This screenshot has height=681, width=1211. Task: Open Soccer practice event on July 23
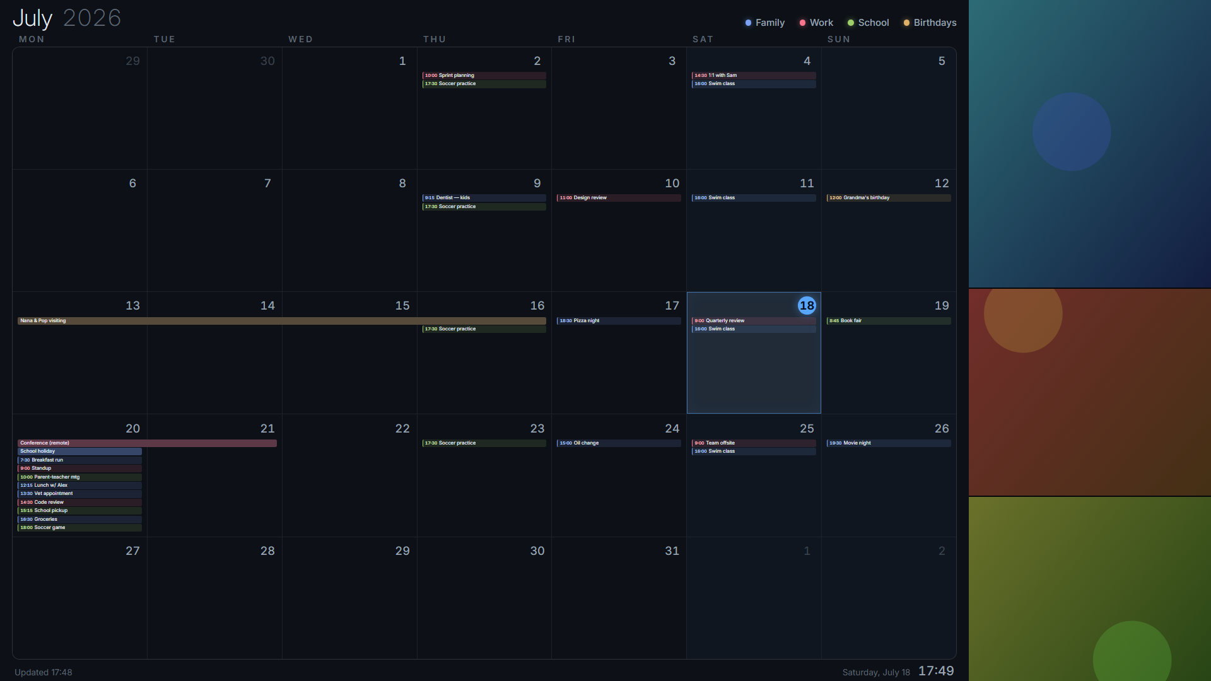[x=484, y=443]
